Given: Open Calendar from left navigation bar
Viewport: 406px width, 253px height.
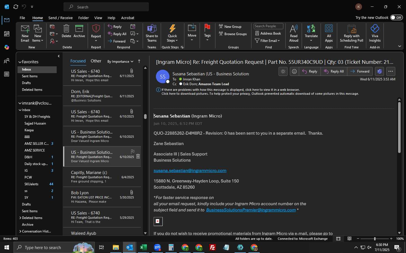Looking at the screenshot, I should (x=7, y=34).
